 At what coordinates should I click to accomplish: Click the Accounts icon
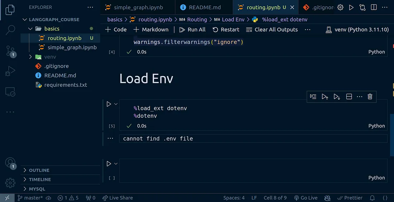tap(10, 163)
